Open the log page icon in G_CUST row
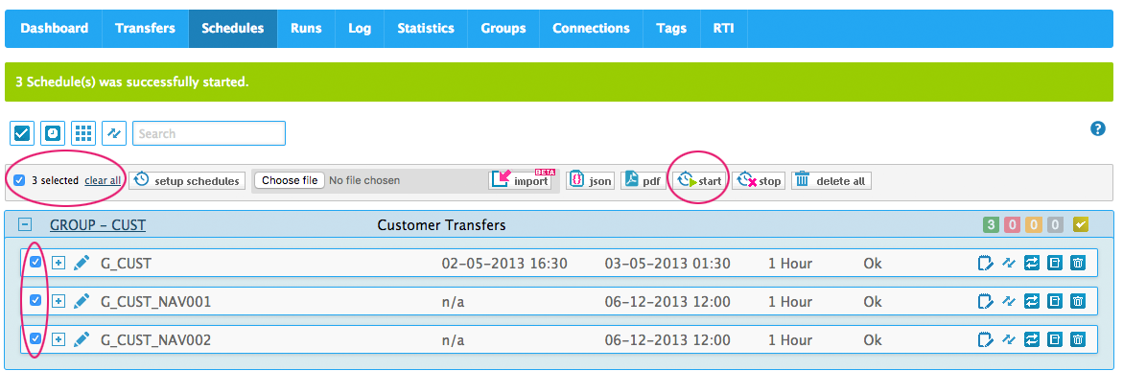Image resolution: width=1123 pixels, height=371 pixels. point(1055,263)
